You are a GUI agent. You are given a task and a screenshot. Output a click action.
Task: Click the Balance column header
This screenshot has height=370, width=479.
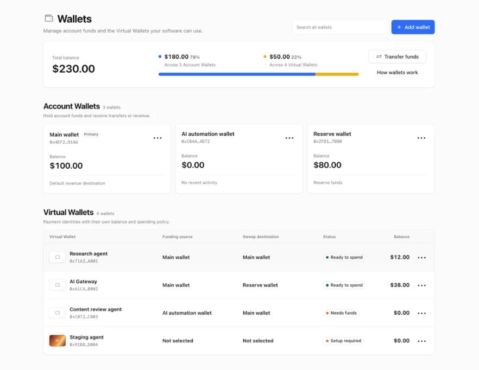point(401,237)
